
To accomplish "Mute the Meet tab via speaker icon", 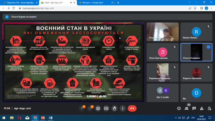I will click(x=71, y=3).
